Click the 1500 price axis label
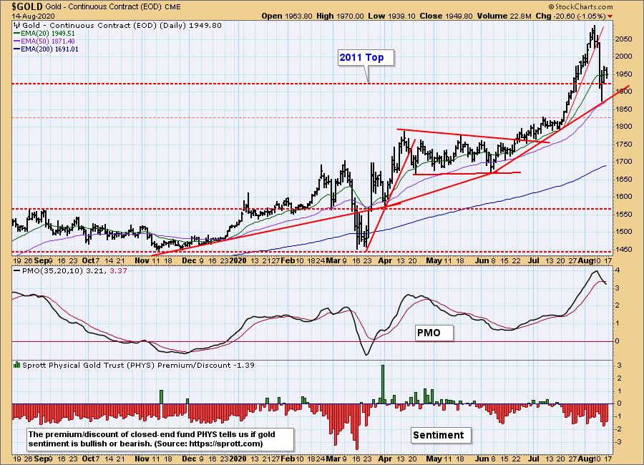The width and height of the screenshot is (644, 465). pos(624,232)
